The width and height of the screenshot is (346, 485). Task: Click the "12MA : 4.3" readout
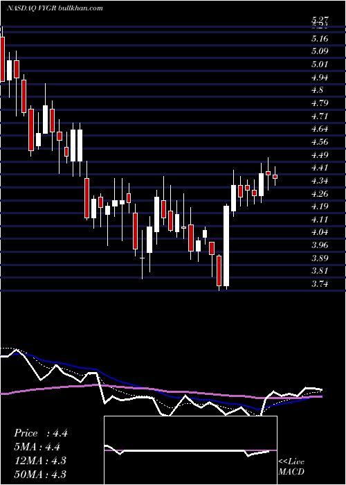point(40,461)
